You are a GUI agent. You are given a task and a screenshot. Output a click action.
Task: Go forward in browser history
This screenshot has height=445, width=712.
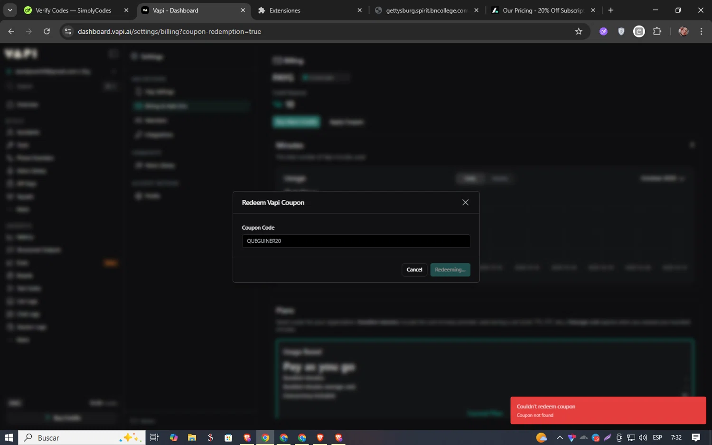29,31
